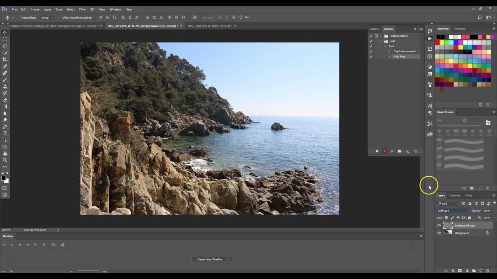Select the Rectangular Marquee tool
Image resolution: width=497 pixels, height=279 pixels.
point(5,39)
